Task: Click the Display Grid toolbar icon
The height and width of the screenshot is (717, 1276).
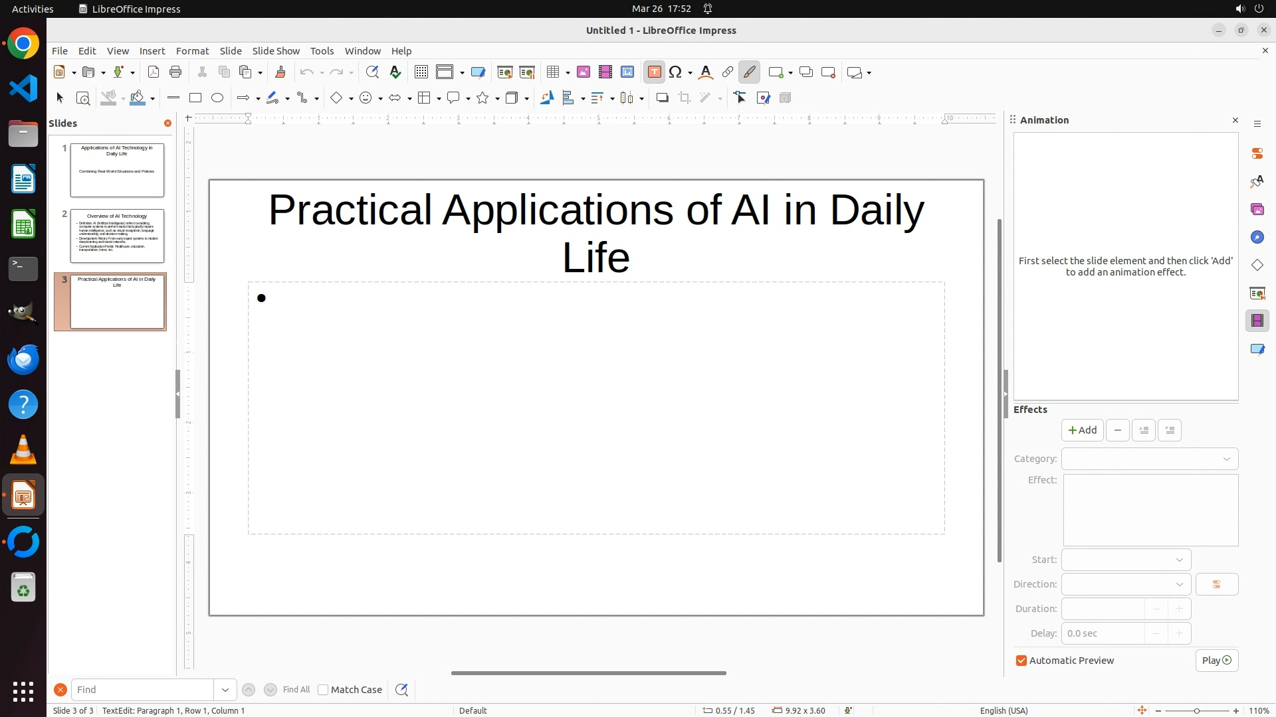Action: (421, 72)
